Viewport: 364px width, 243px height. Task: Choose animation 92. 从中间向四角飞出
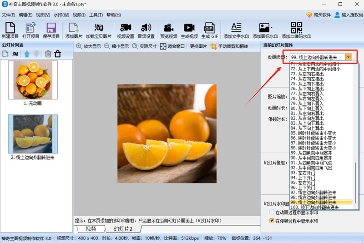[x=311, y=168]
